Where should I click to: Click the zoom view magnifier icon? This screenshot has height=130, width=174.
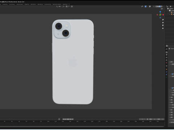pos(163,20)
